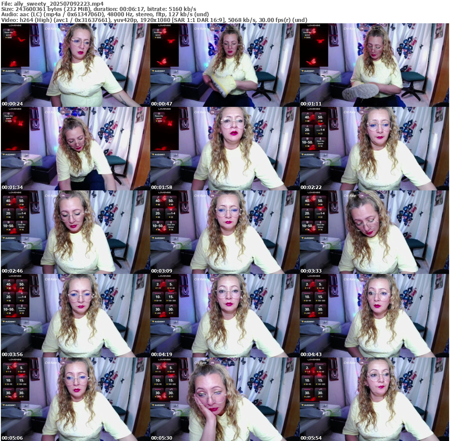Viewport: 450px width, 441px height.
Task: Click the thumbnail at 00:04:19
Action: (225, 316)
